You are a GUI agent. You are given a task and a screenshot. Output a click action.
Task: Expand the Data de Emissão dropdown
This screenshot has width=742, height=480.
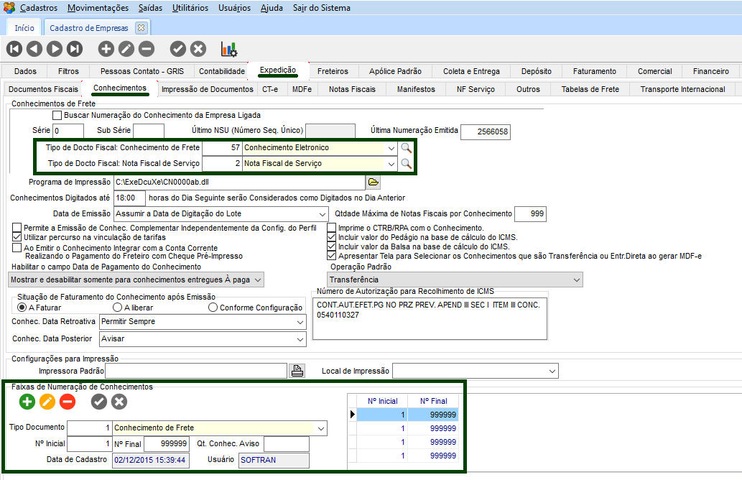pos(323,214)
